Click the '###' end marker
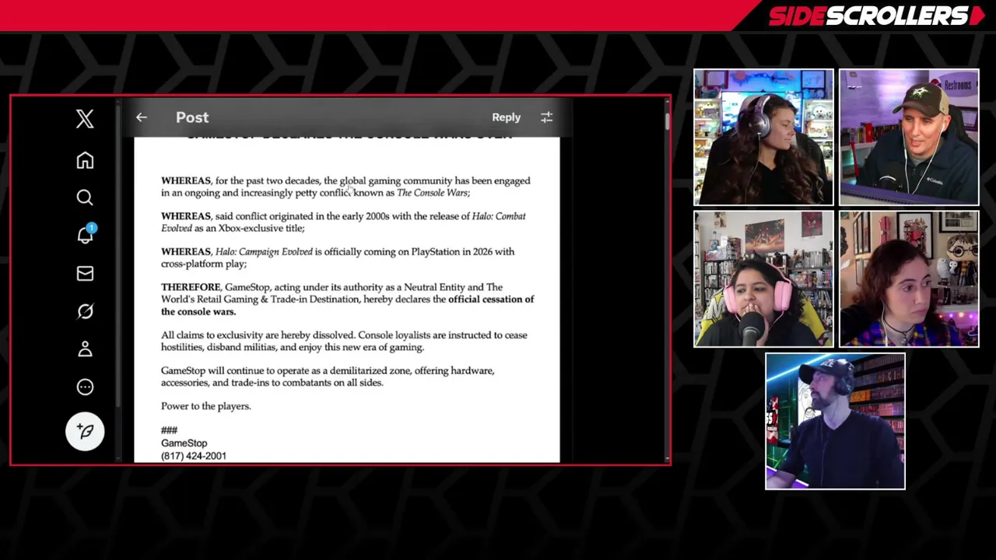The image size is (996, 560). pos(169,430)
